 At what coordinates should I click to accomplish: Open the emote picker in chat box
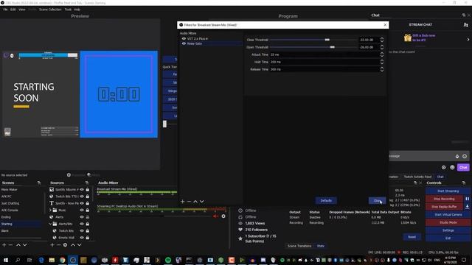point(465,156)
